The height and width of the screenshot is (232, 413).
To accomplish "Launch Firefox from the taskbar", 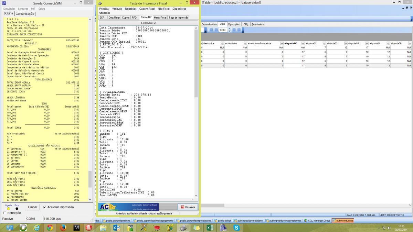I will pos(63,227).
